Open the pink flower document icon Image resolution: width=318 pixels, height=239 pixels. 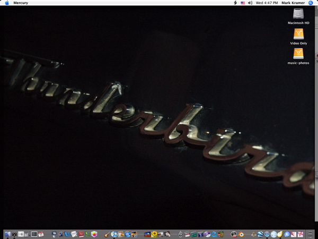[300, 234]
